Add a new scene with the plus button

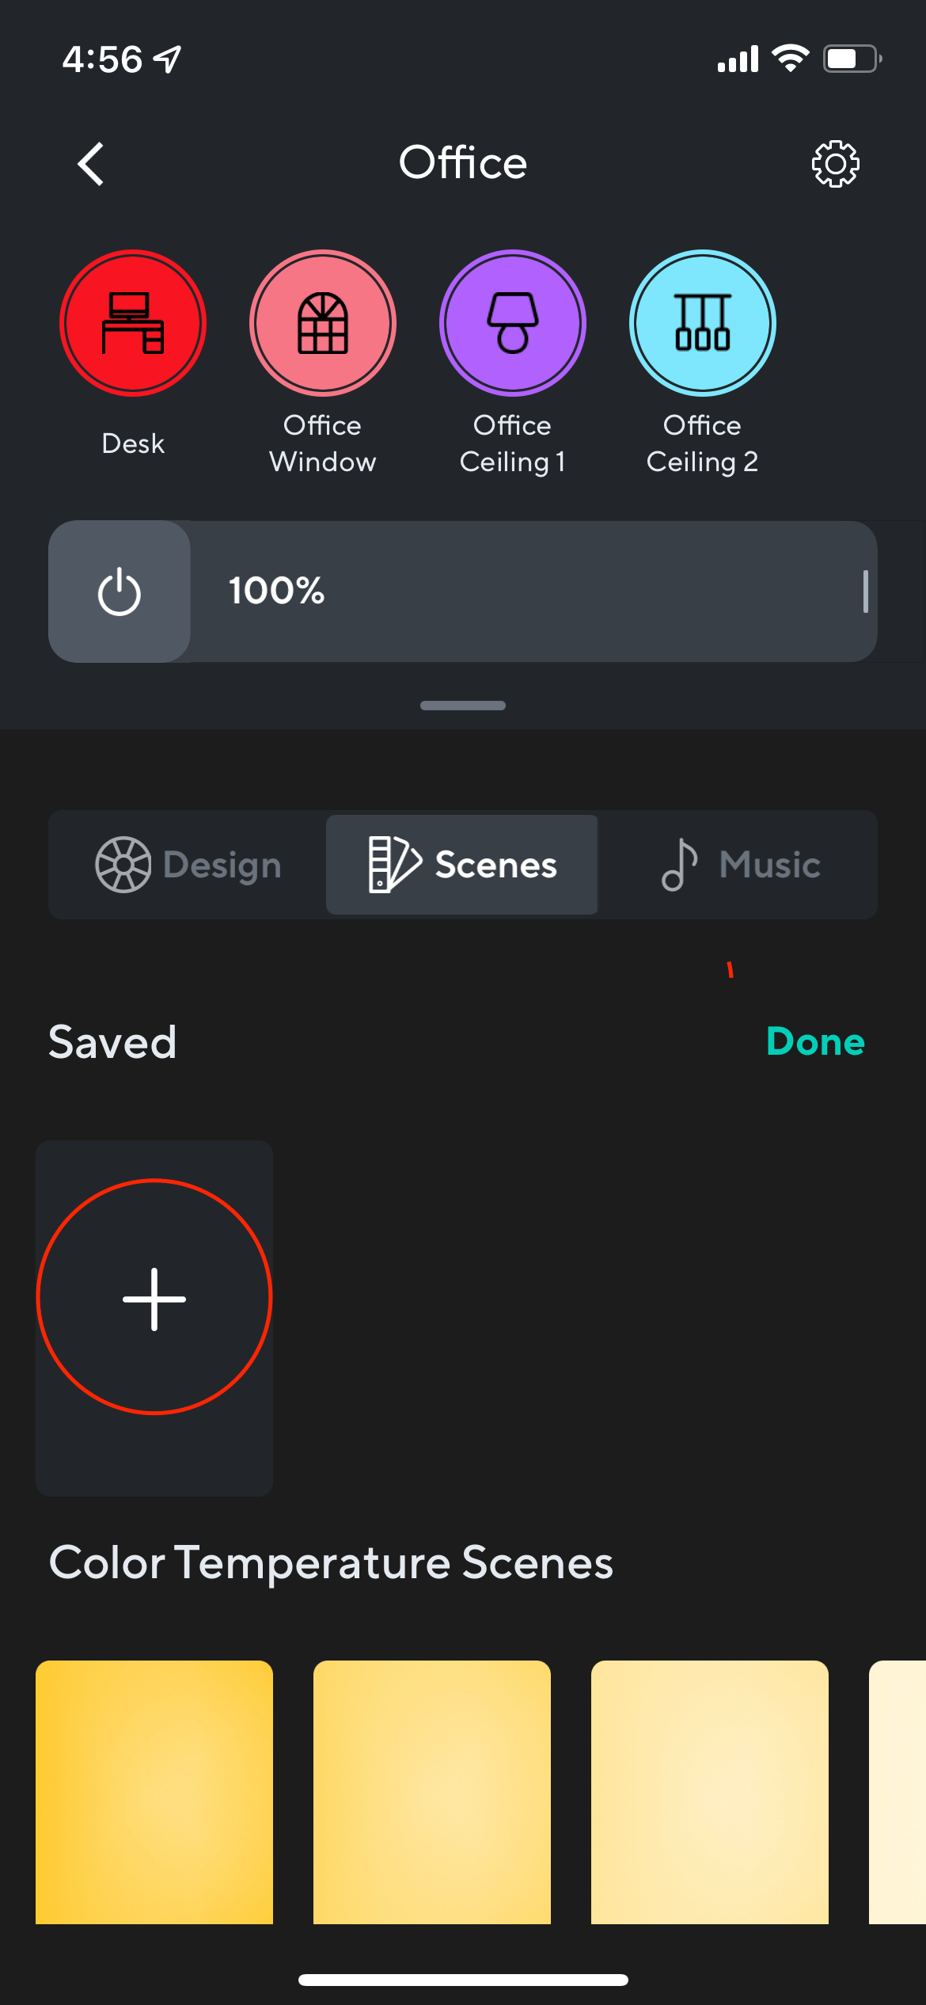point(154,1299)
